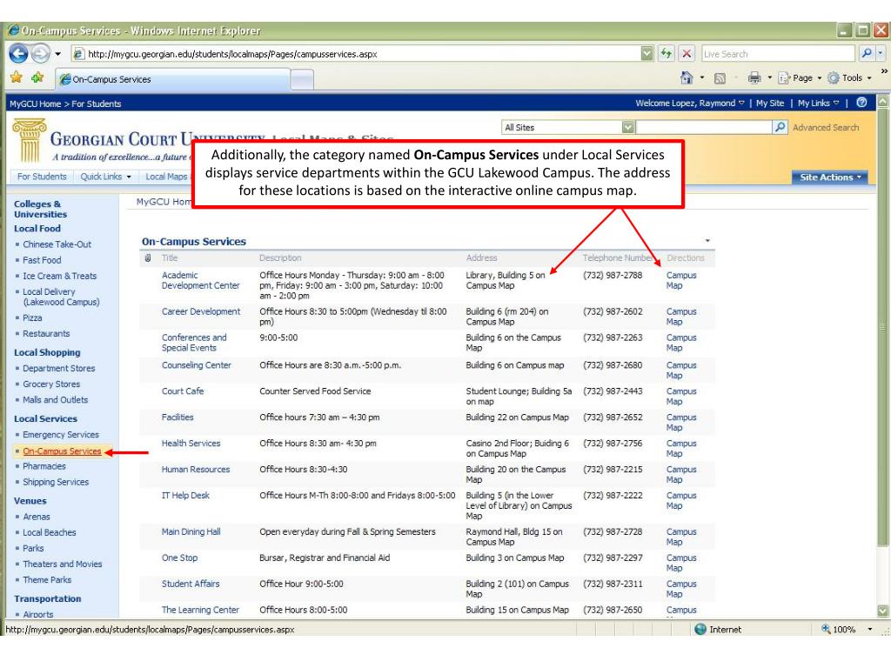
Task: Click the Fast Food sidebar link
Action: click(42, 260)
